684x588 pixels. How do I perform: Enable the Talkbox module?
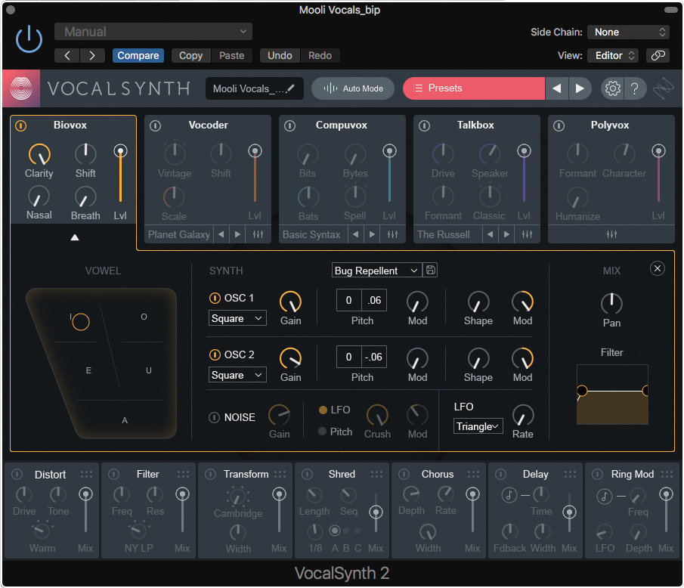tap(425, 125)
